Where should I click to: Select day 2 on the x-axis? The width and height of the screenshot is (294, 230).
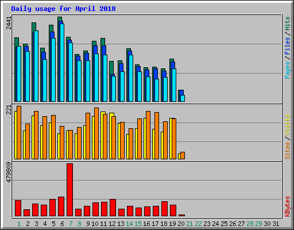pyautogui.click(x=28, y=224)
